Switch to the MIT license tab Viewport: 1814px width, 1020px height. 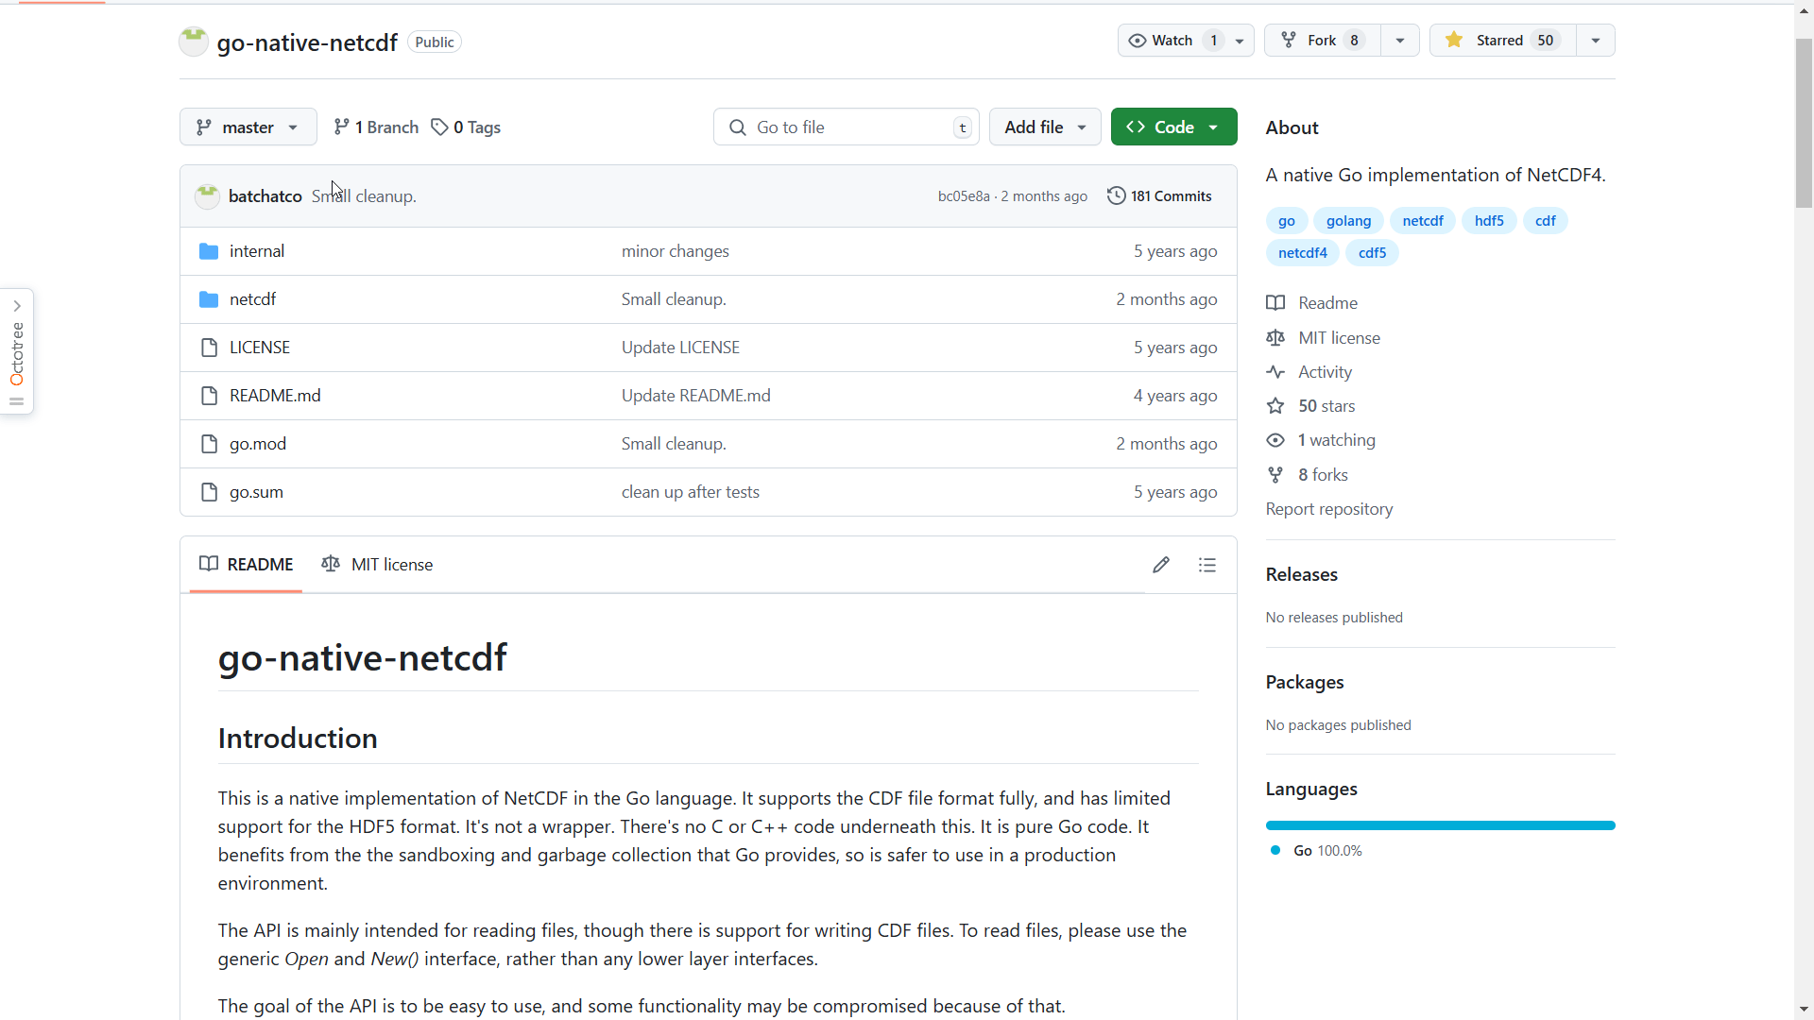click(x=378, y=565)
